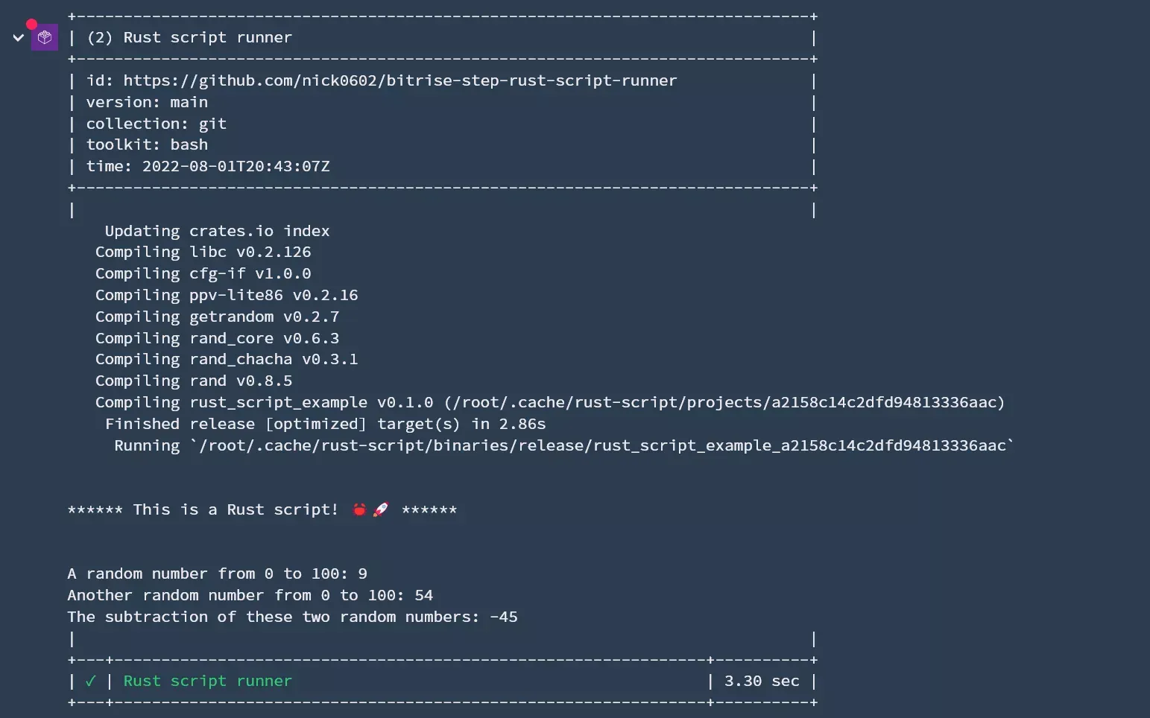Click the green success checkmark
Image resolution: width=1150 pixels, height=718 pixels.
(90, 681)
